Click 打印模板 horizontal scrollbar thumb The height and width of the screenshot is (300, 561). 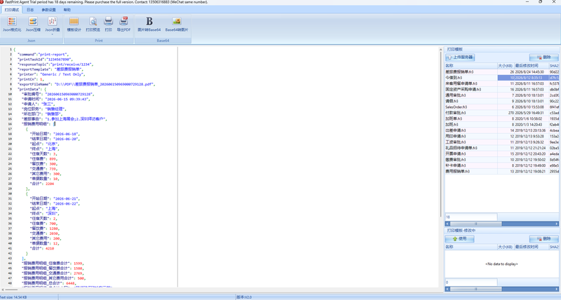(x=476, y=224)
